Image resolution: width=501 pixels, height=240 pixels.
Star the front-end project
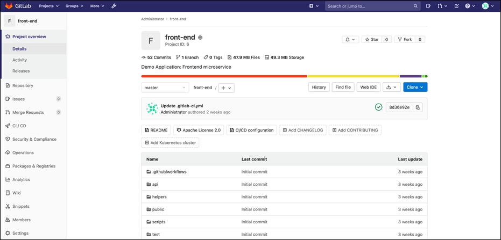click(x=371, y=39)
